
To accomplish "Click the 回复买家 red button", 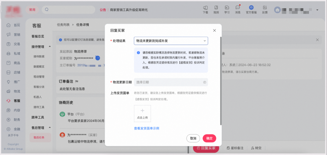I will click(x=206, y=148).
